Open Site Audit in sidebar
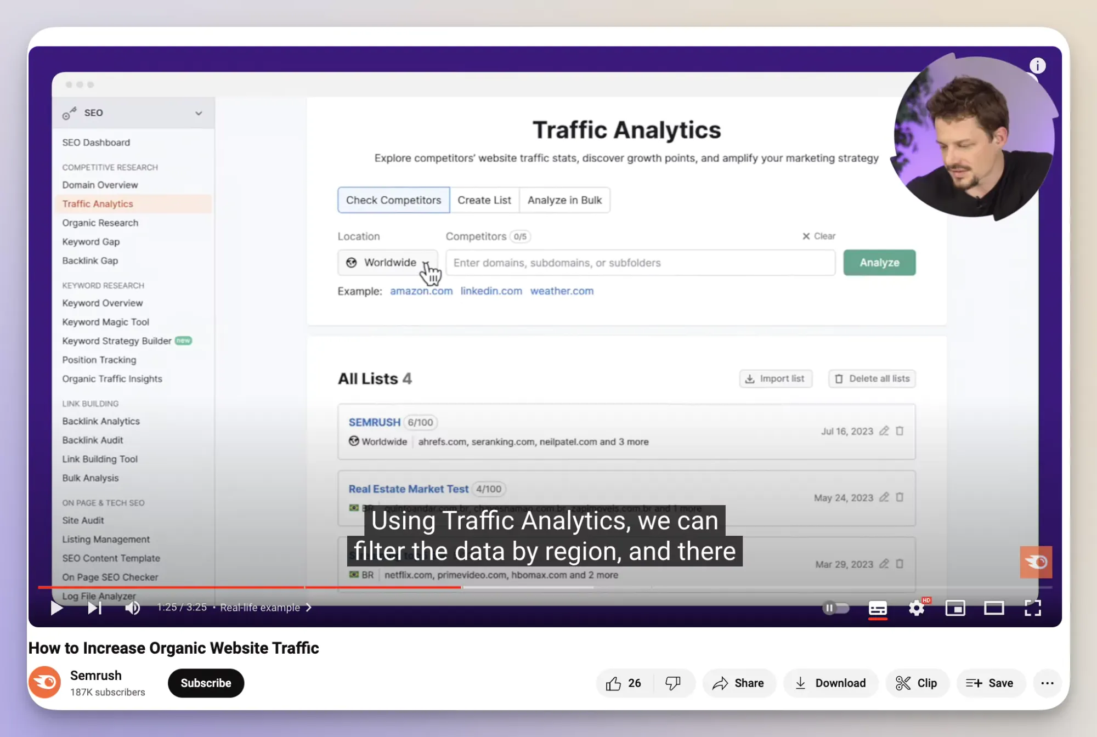This screenshot has width=1097, height=737. click(83, 520)
